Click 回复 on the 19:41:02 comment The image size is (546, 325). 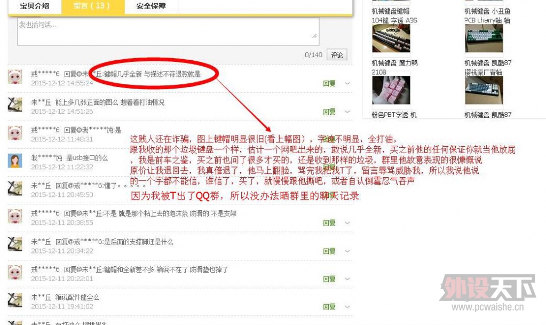coord(329,307)
